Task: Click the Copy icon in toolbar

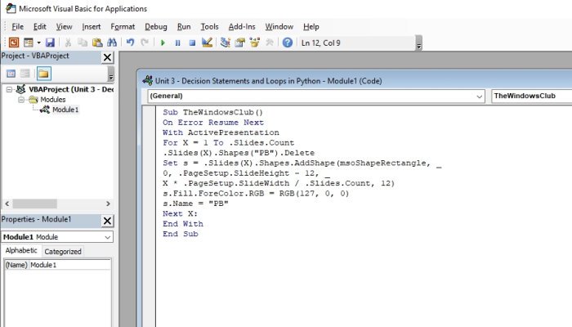Action: (83, 43)
